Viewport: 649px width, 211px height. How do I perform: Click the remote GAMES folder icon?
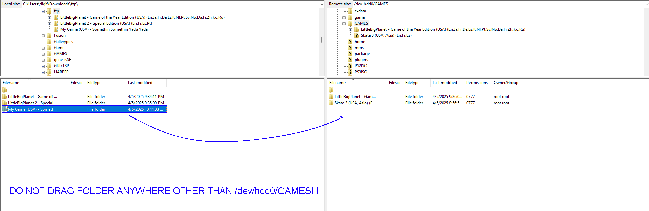(350, 23)
